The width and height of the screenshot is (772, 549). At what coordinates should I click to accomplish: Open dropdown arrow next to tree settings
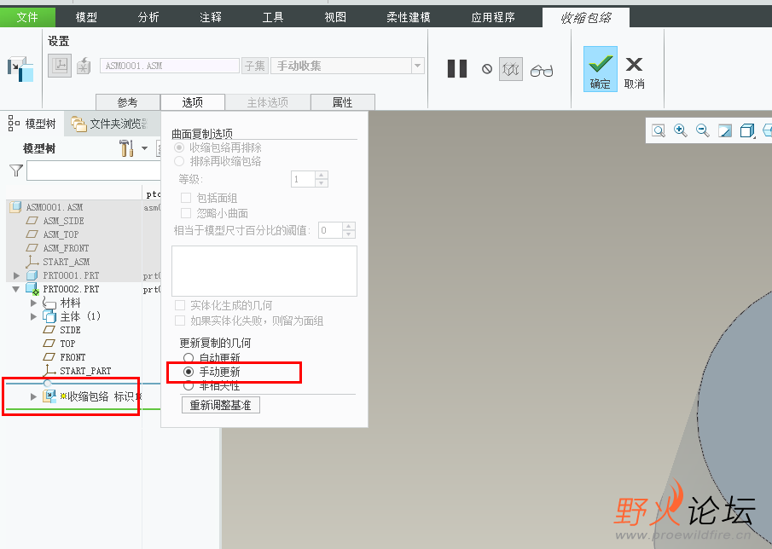[x=145, y=148]
